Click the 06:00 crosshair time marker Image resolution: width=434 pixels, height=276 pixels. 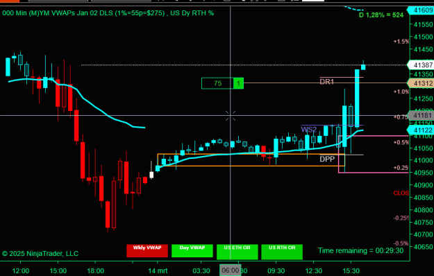[x=231, y=270]
